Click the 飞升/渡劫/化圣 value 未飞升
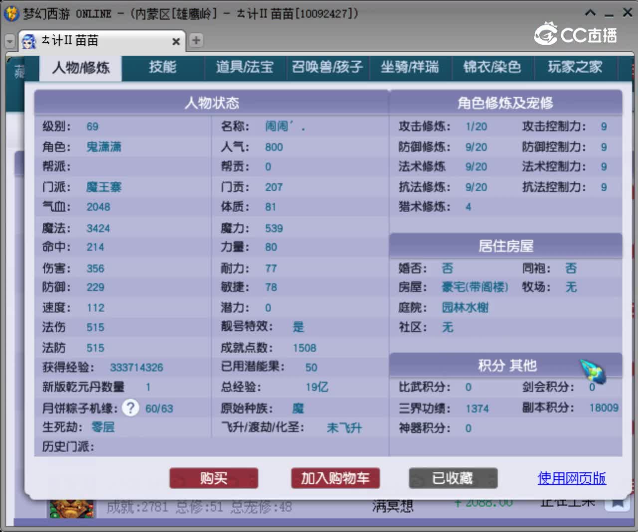The width and height of the screenshot is (638, 532). [x=344, y=428]
